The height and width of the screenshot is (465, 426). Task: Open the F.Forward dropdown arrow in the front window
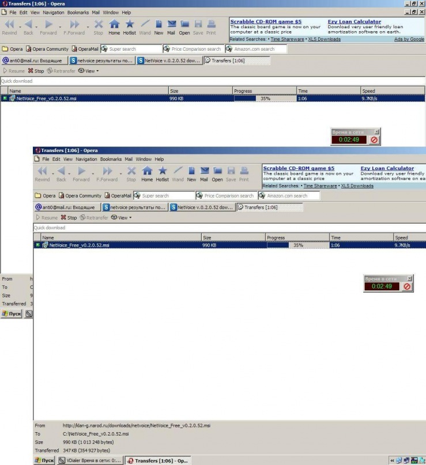[120, 173]
